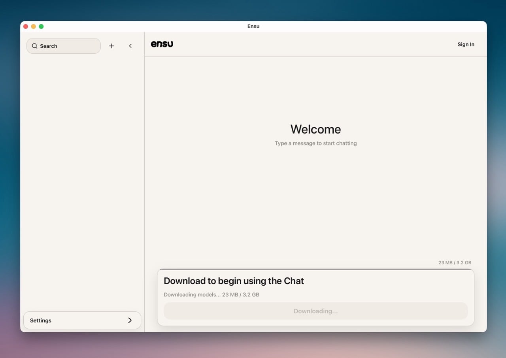The image size is (506, 358).
Task: Click the empty chat list area in sidebar
Action: 82,178
